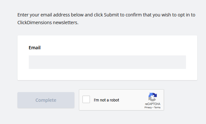This screenshot has height=124, width=206.
Task: Focus the Email input field
Action: [x=107, y=62]
